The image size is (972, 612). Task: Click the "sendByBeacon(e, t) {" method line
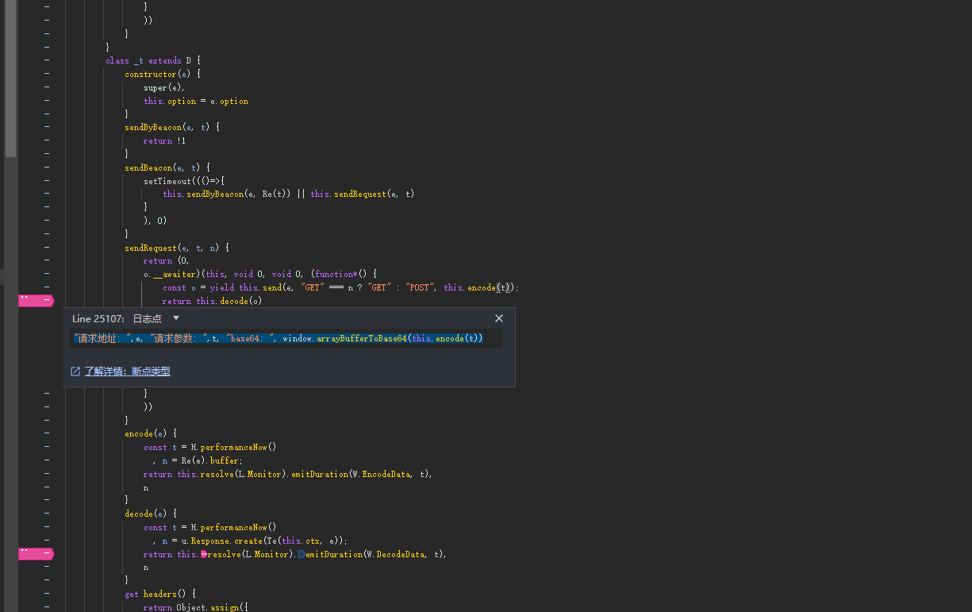click(172, 127)
